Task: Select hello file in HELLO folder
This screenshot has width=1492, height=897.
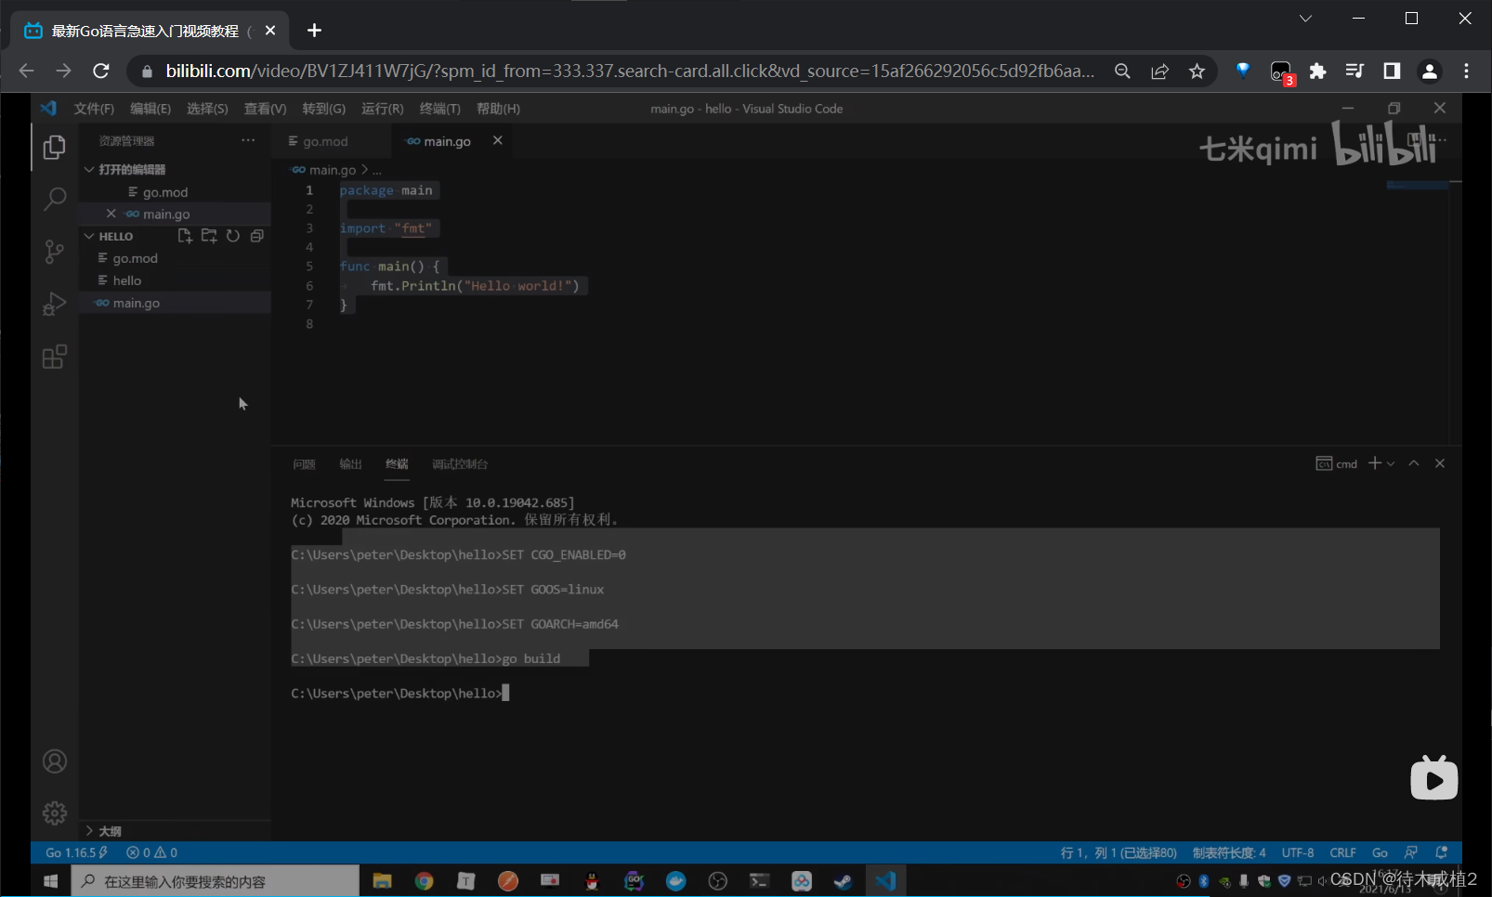Action: (x=175, y=280)
